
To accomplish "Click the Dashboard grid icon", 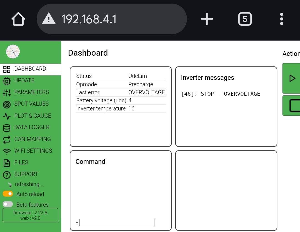I will pyautogui.click(x=7, y=69).
